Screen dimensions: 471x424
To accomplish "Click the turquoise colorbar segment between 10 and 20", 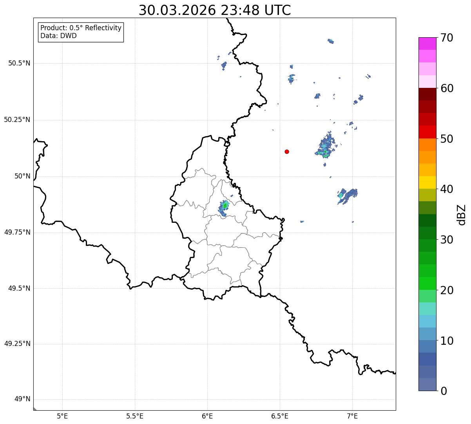I will click(428, 308).
